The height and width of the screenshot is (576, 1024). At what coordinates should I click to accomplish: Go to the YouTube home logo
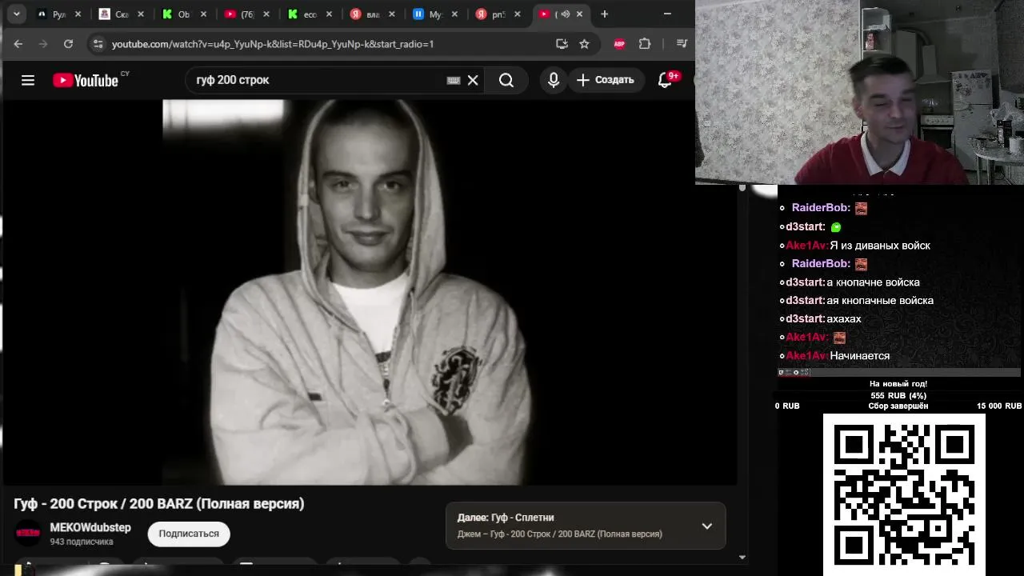86,80
